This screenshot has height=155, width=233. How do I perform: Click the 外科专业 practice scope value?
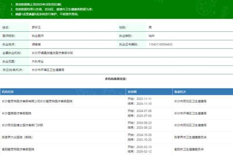(x=38, y=61)
